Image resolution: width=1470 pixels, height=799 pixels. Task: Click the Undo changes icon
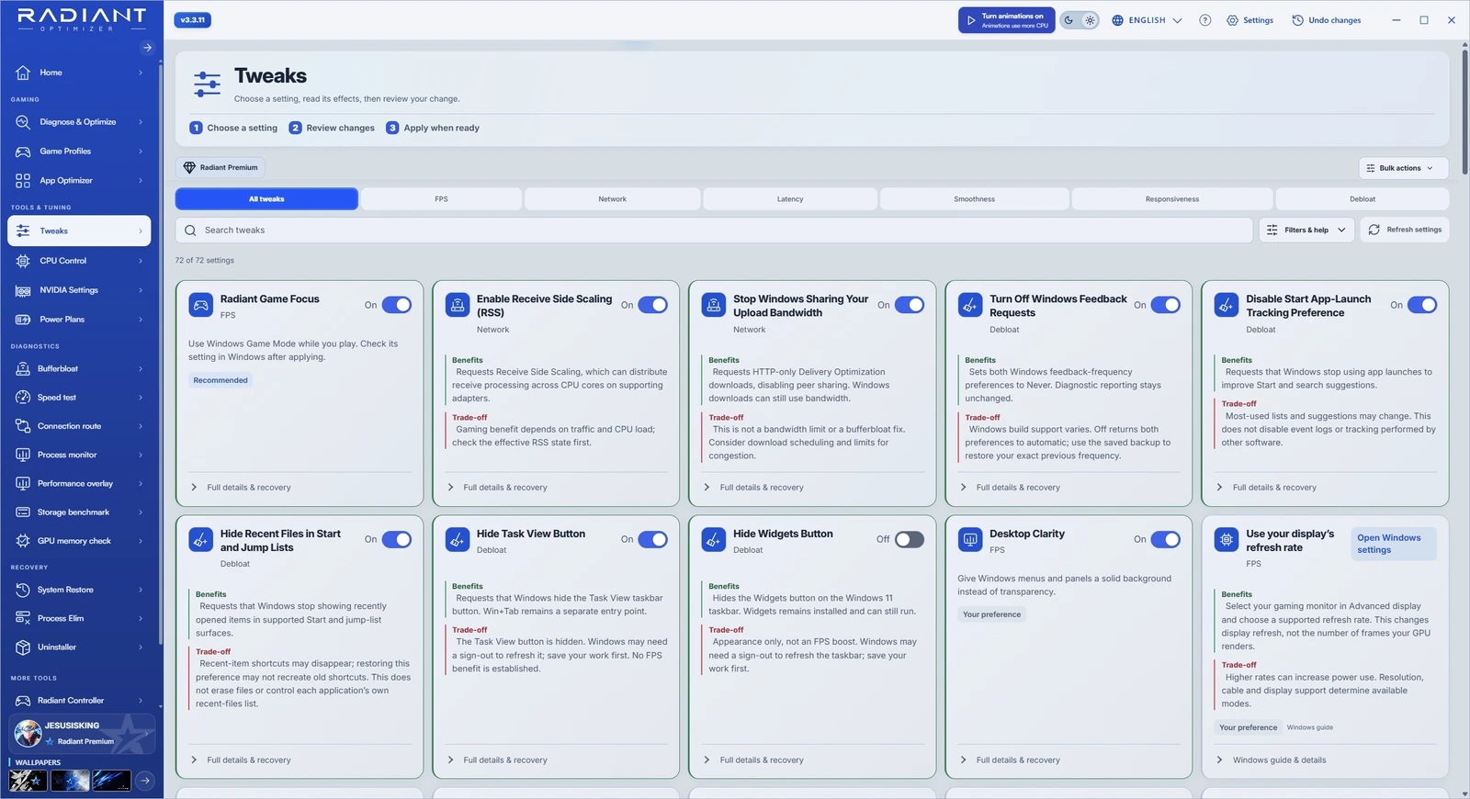point(1297,20)
